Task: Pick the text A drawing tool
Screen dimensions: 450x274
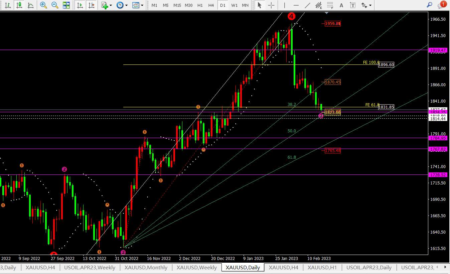Action: point(341,5)
